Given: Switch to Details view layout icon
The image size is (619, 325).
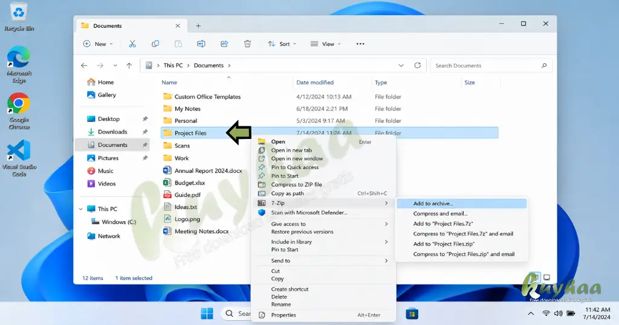Looking at the screenshot, I should tap(535, 277).
